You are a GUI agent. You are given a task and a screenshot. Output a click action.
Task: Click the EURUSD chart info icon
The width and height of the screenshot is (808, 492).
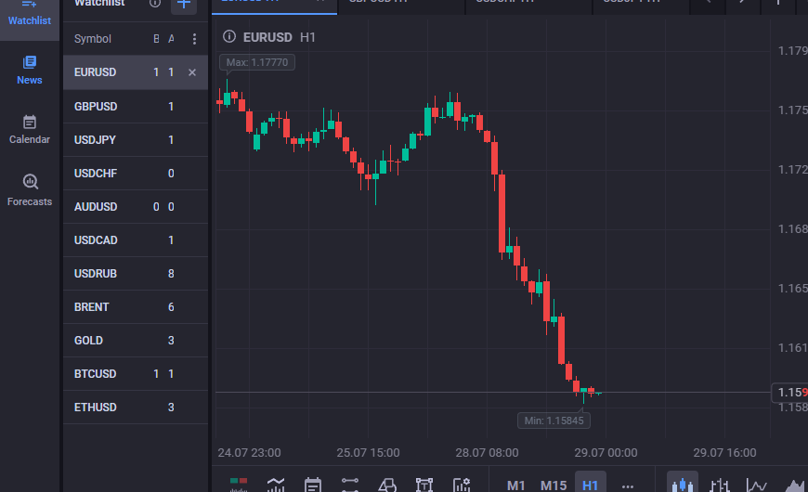[x=228, y=37]
